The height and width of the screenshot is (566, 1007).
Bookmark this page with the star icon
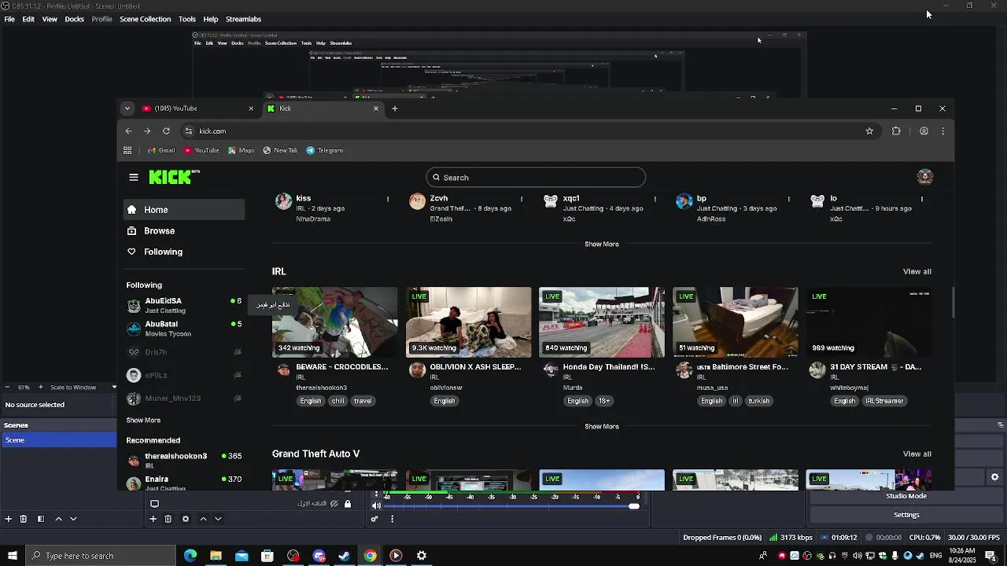[x=869, y=131]
